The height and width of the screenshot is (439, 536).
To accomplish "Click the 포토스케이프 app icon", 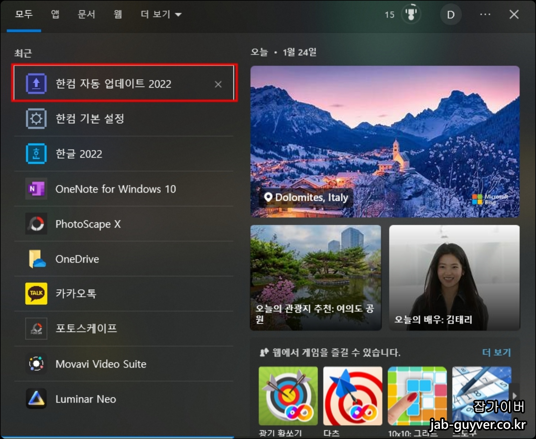I will point(36,329).
